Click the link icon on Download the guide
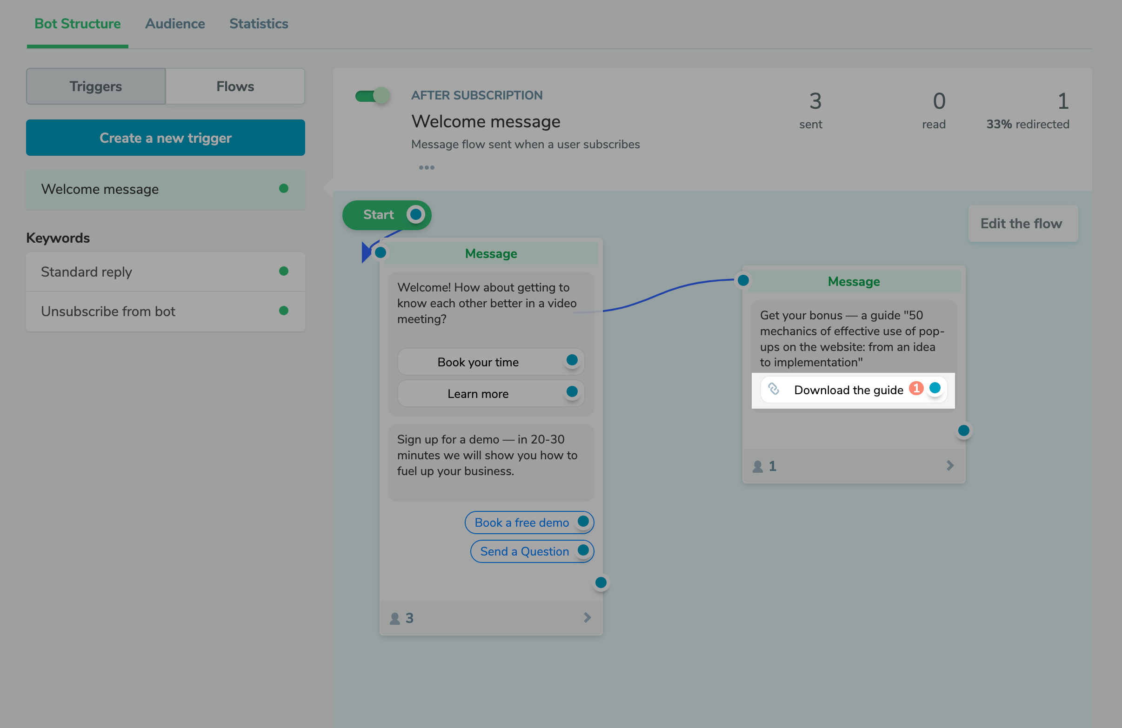Image resolution: width=1122 pixels, height=728 pixels. [x=774, y=390]
